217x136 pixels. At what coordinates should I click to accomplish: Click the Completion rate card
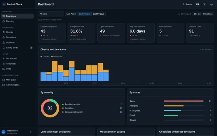(81, 33)
